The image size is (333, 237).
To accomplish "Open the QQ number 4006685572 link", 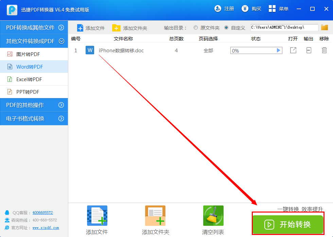I will [43, 213].
